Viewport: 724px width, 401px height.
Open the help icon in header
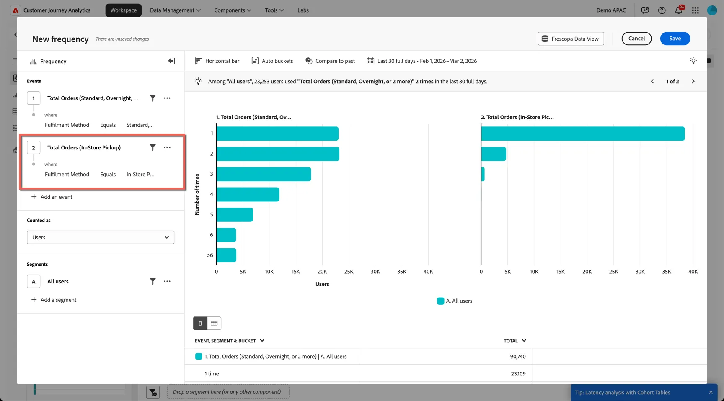coord(662,10)
